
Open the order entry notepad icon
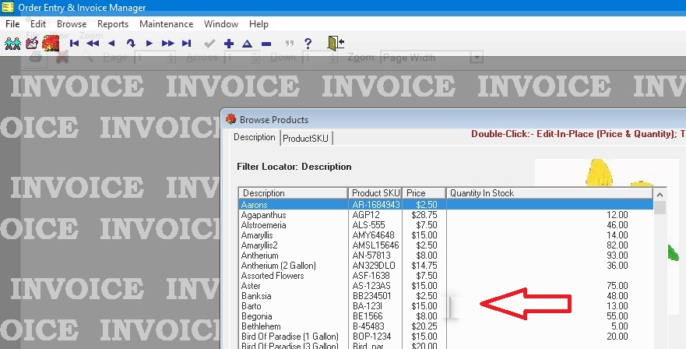(x=32, y=43)
